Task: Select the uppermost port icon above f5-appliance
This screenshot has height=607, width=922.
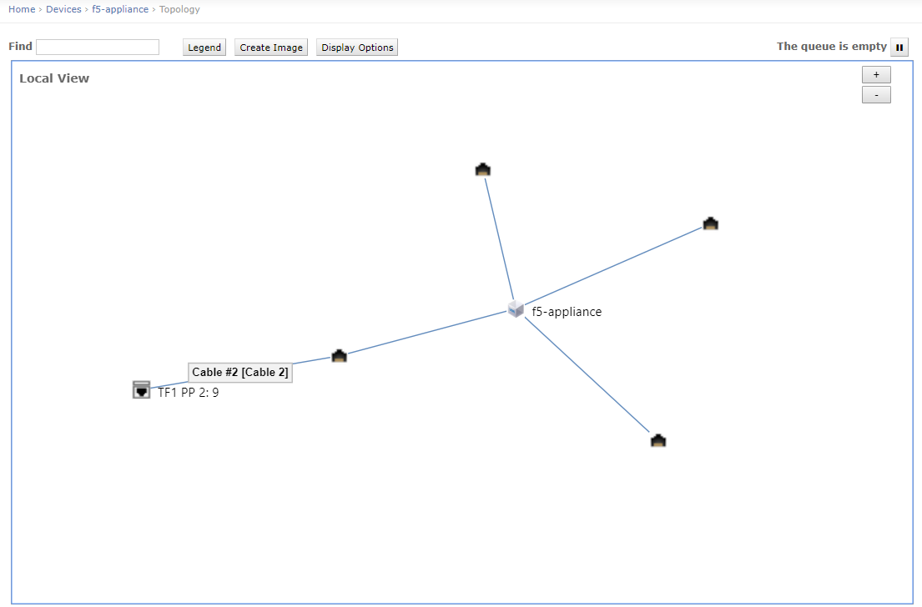Action: pyautogui.click(x=482, y=170)
